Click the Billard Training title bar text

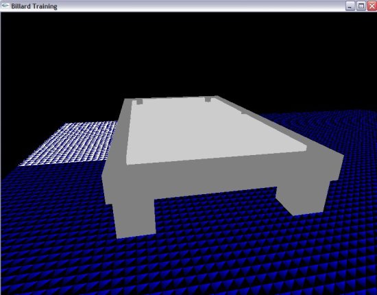click(34, 6)
